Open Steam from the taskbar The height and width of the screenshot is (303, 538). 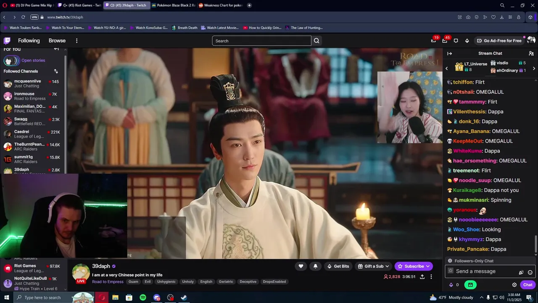tap(184, 298)
